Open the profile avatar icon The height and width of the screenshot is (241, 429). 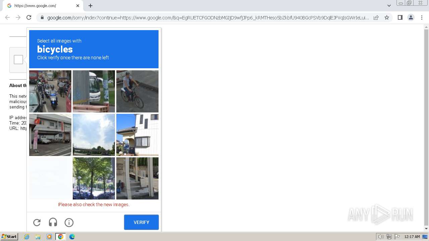411,17
